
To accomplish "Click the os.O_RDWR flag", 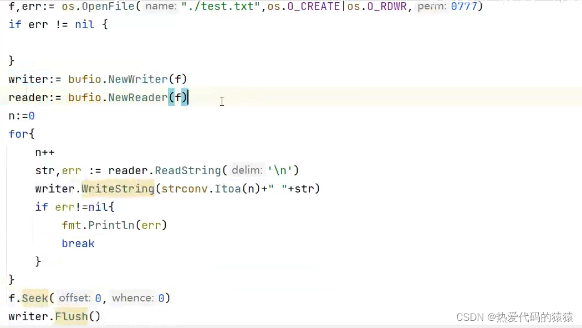I will click(377, 7).
